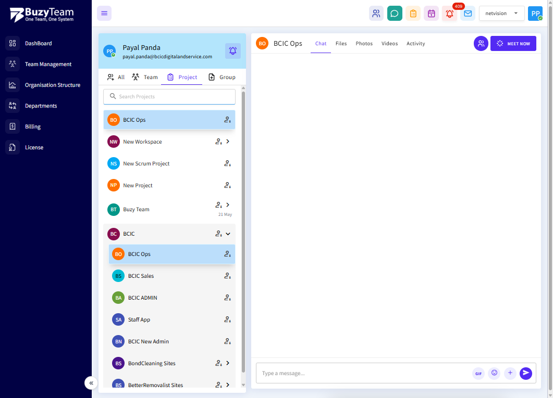This screenshot has height=398, width=553.
Task: Select the Chat tab
Action: coord(321,44)
